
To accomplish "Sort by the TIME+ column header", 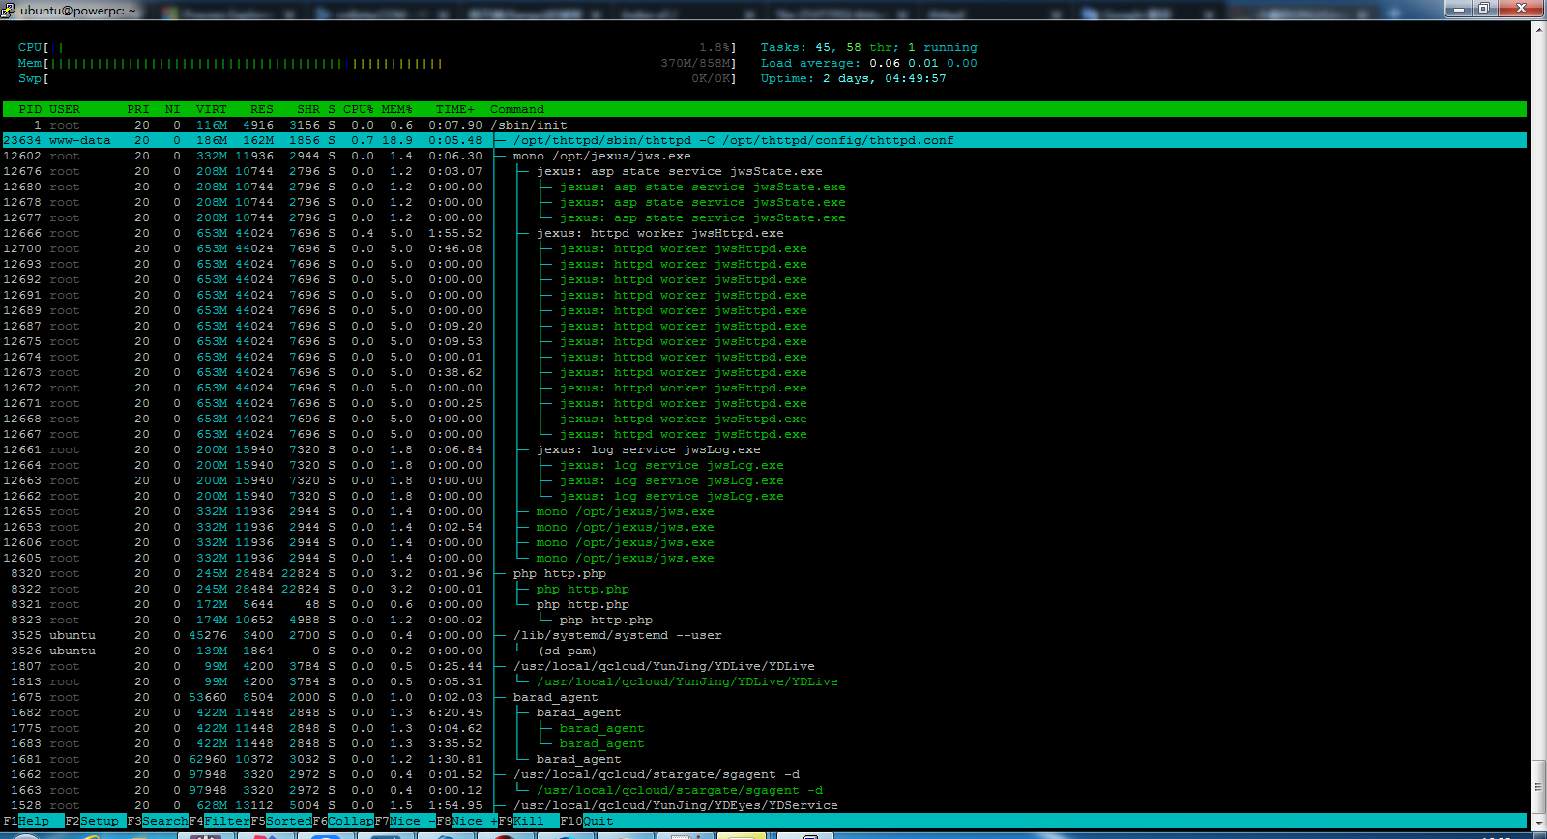I will pos(454,109).
